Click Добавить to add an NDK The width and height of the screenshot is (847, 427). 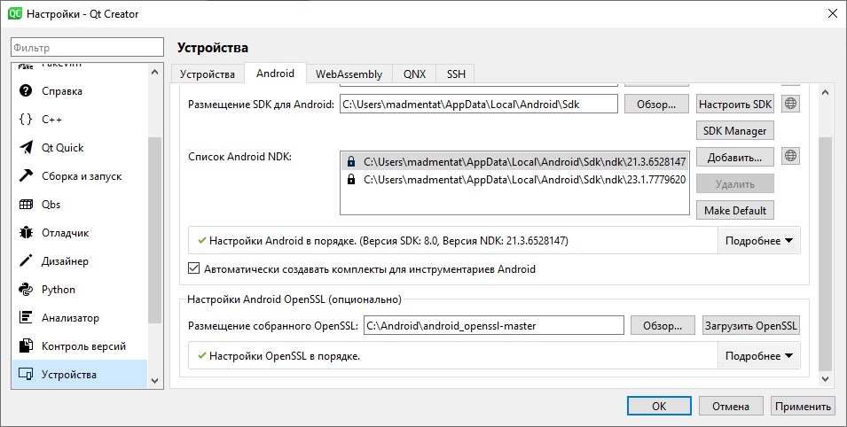[x=735, y=157]
